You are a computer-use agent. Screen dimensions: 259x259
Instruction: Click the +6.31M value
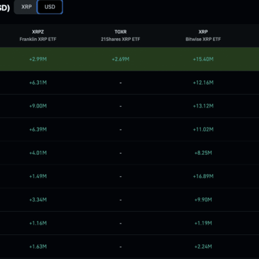[x=38, y=83]
